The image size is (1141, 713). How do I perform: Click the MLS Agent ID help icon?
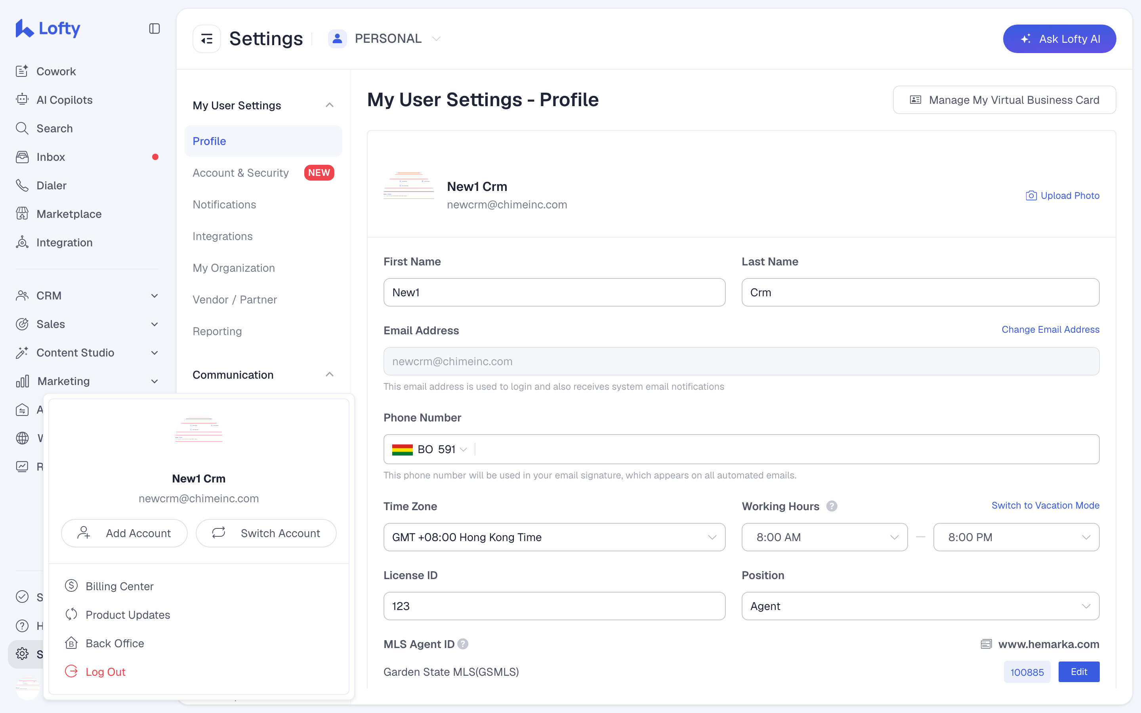click(x=463, y=644)
